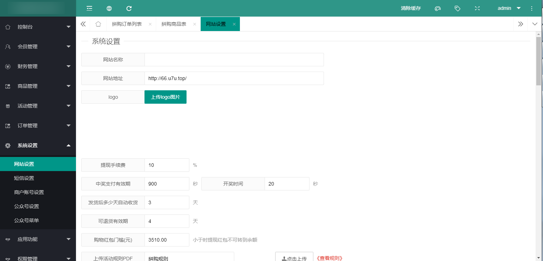This screenshot has width=543, height=261.
Task: Toggle fullscreen with the expand icon
Action: pyautogui.click(x=477, y=8)
